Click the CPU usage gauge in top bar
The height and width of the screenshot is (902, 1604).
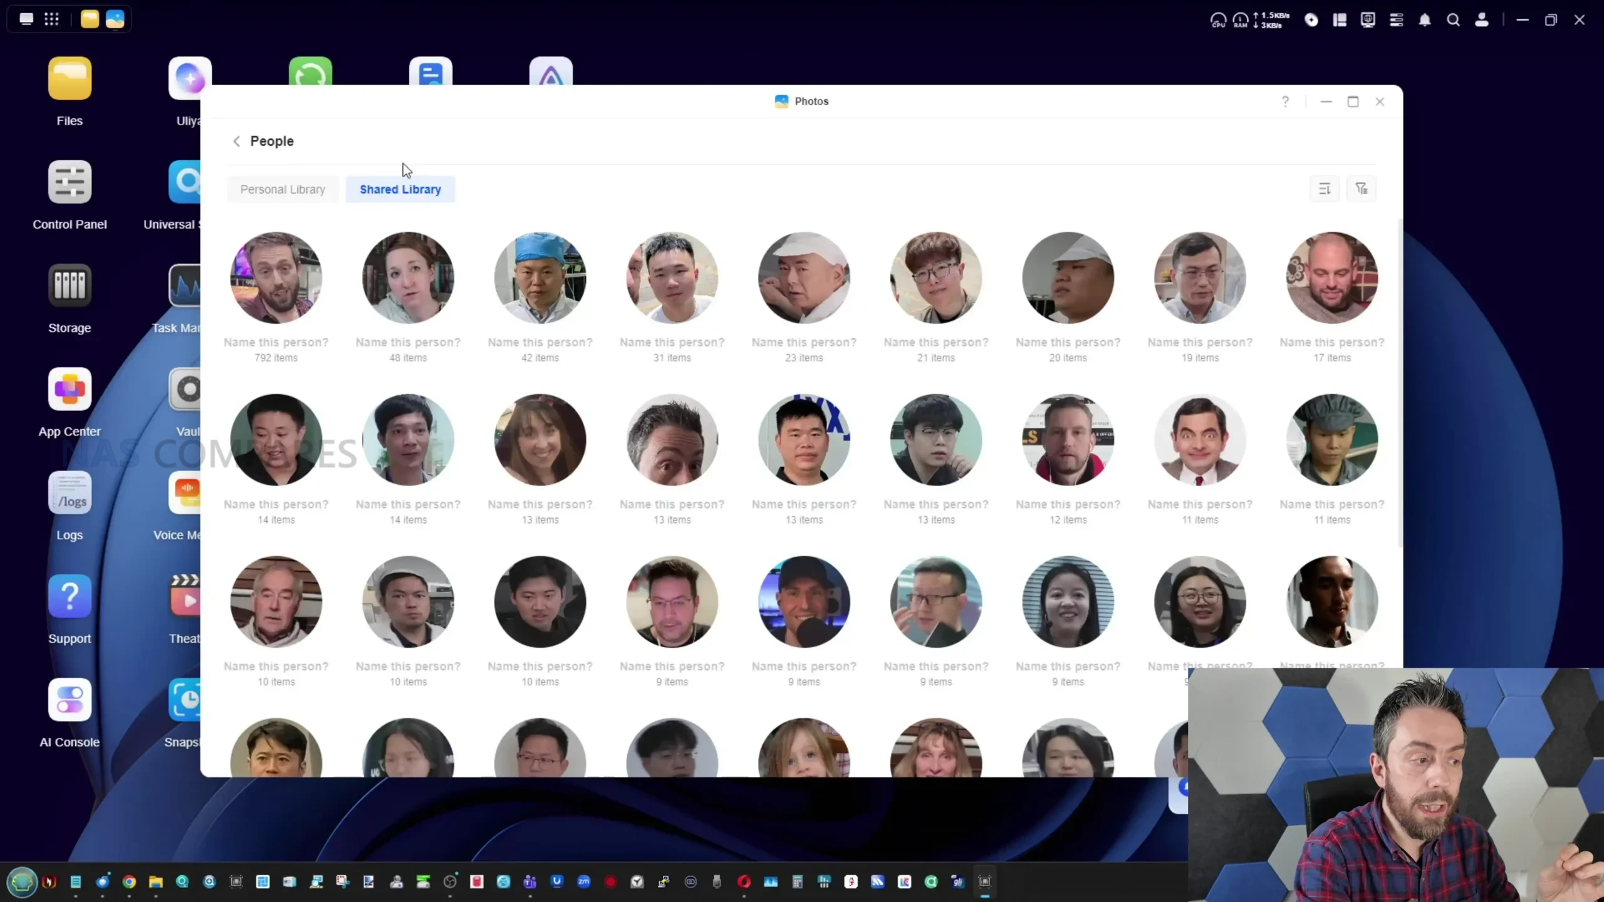point(1218,20)
